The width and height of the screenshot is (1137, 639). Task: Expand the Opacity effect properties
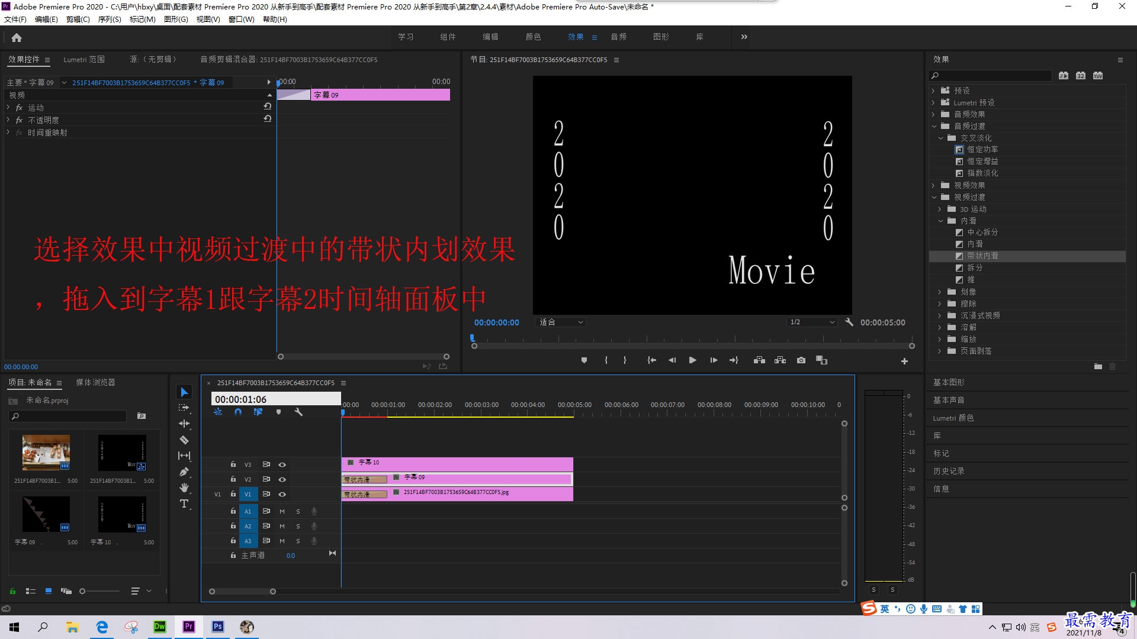[x=8, y=120]
